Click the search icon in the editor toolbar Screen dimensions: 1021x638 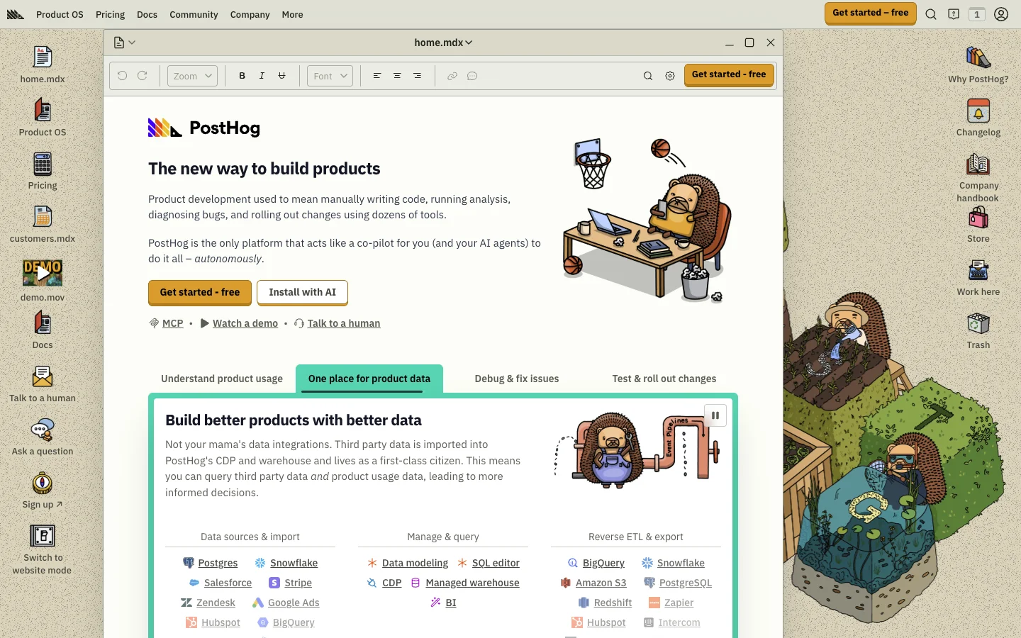(x=648, y=76)
